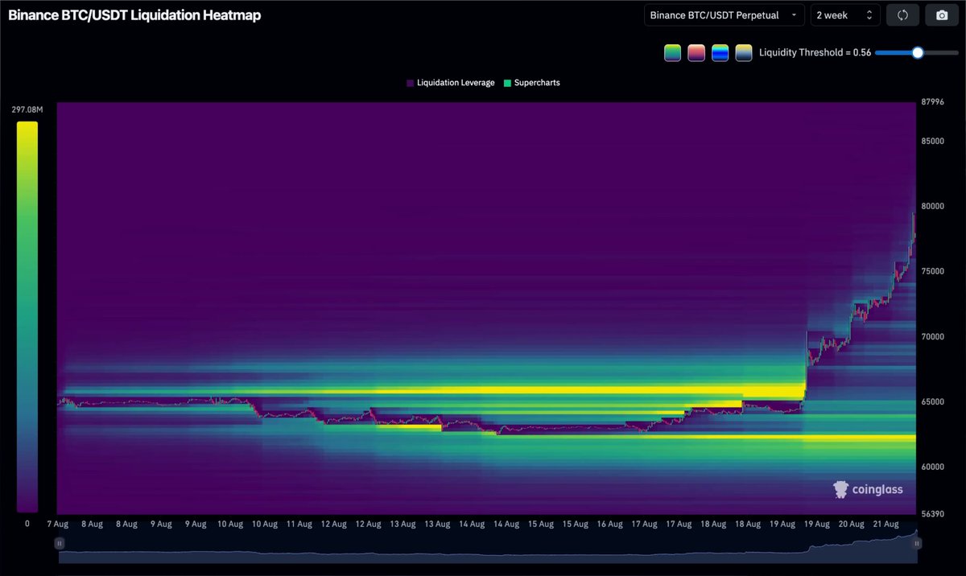Click the 16 Aug date axis label

click(x=609, y=524)
